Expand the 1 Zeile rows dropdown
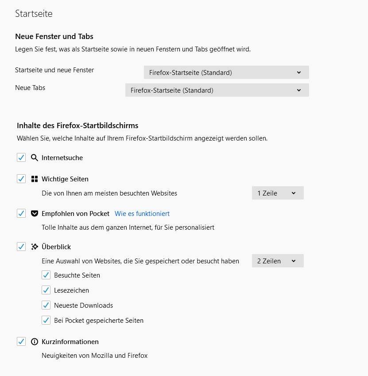Image resolution: width=368 pixels, height=376 pixels. (x=278, y=193)
